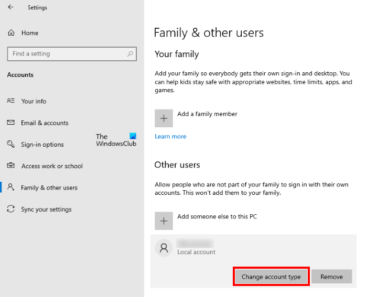This screenshot has height=297, width=367.
Task: Select the local account user avatar
Action: [164, 248]
